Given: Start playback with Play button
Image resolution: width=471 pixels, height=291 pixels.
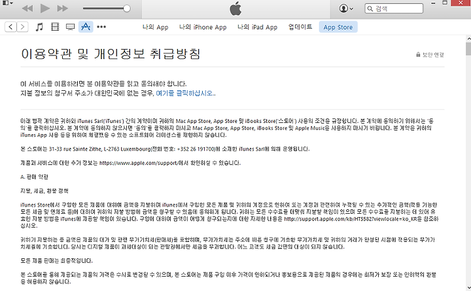Looking at the screenshot, I should point(44,9).
